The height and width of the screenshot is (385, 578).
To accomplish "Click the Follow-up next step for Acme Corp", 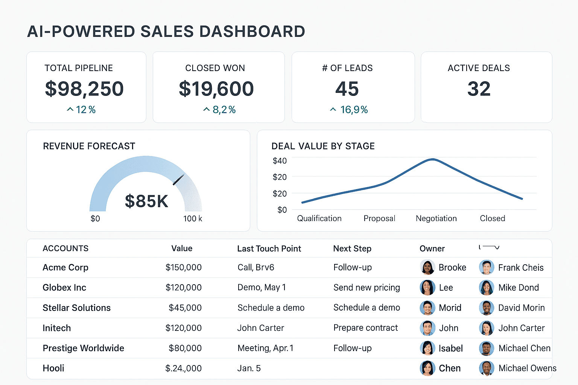I will point(352,267).
